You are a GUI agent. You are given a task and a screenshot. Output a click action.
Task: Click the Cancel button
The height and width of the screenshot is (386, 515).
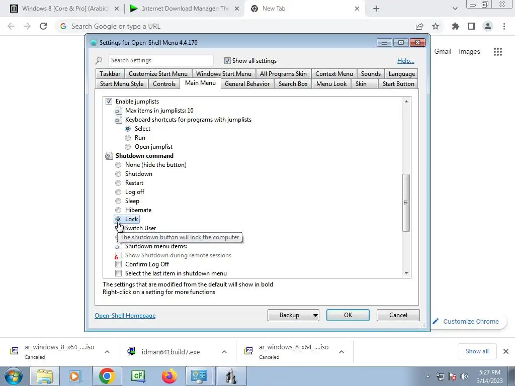(x=398, y=315)
